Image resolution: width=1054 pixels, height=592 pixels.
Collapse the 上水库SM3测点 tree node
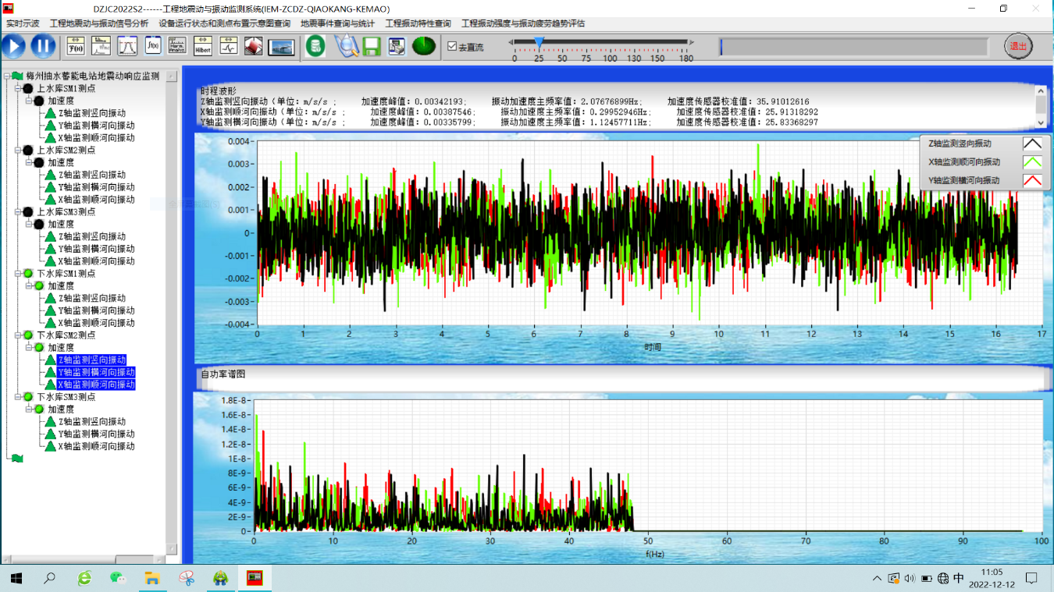(18, 211)
